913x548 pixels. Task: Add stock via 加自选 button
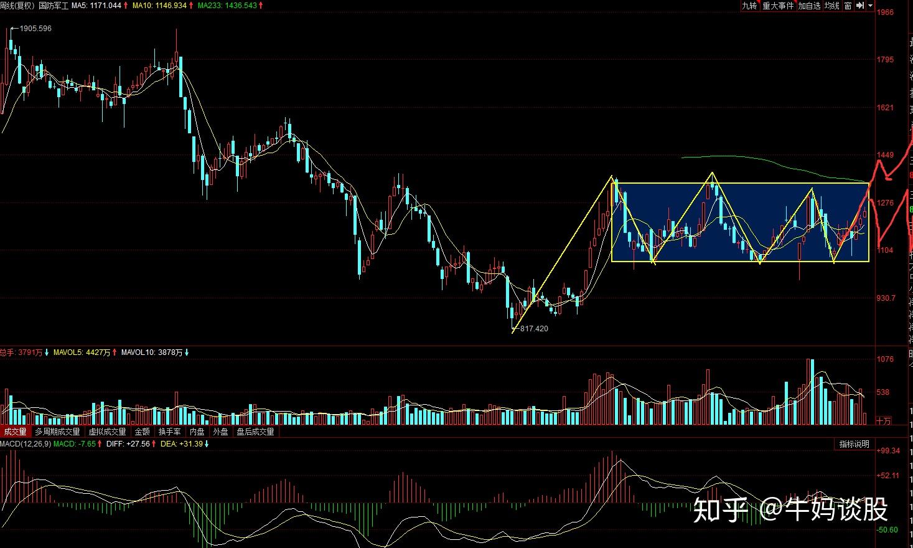click(809, 6)
